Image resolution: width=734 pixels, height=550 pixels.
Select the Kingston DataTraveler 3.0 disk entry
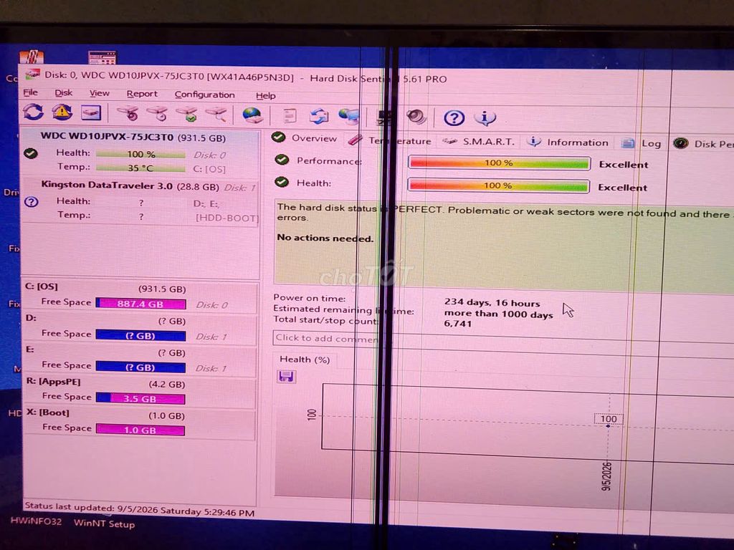coord(140,202)
